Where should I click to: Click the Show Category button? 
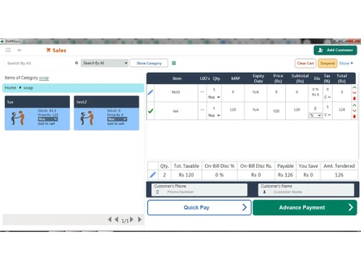(149, 63)
